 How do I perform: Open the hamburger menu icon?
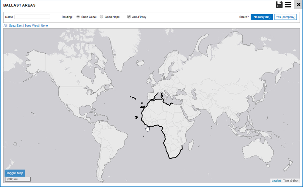(288, 4)
